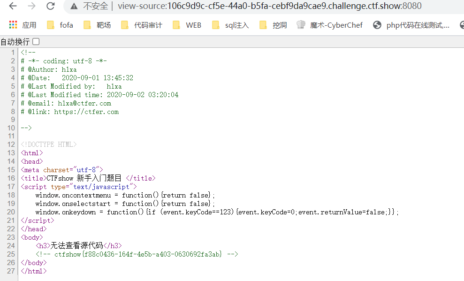
Task: Click the Last Modified time line
Action: tap(100, 95)
